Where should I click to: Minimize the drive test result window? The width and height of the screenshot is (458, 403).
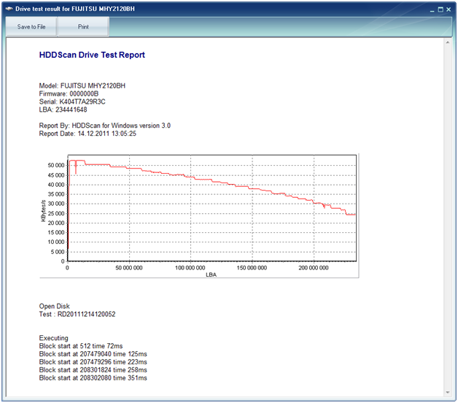(x=432, y=9)
